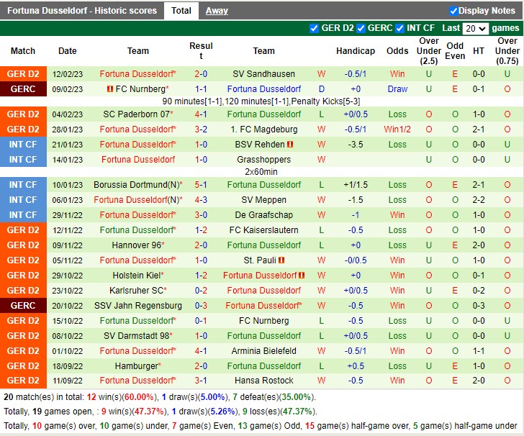Click the 4-3 score versus SV Meppen

(201, 200)
